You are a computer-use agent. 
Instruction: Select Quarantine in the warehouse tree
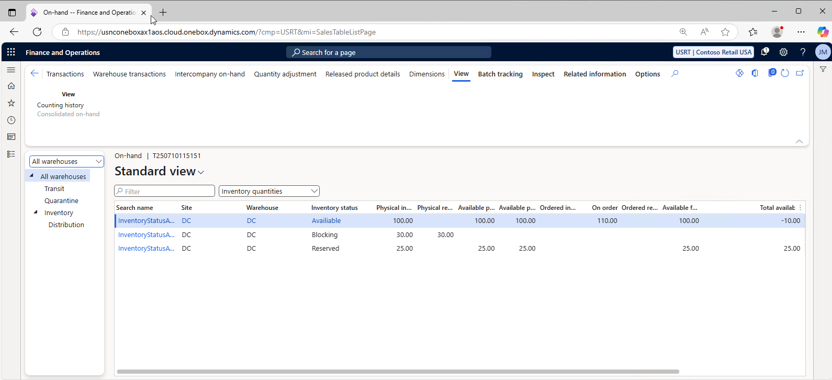pyautogui.click(x=61, y=201)
